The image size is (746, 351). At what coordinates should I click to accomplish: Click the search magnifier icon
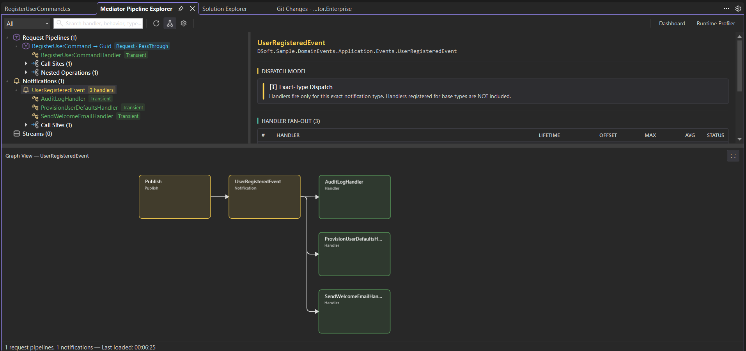[x=60, y=23]
